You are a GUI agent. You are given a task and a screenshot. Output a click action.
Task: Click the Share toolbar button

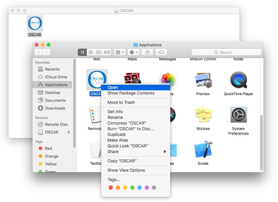[x=147, y=52]
